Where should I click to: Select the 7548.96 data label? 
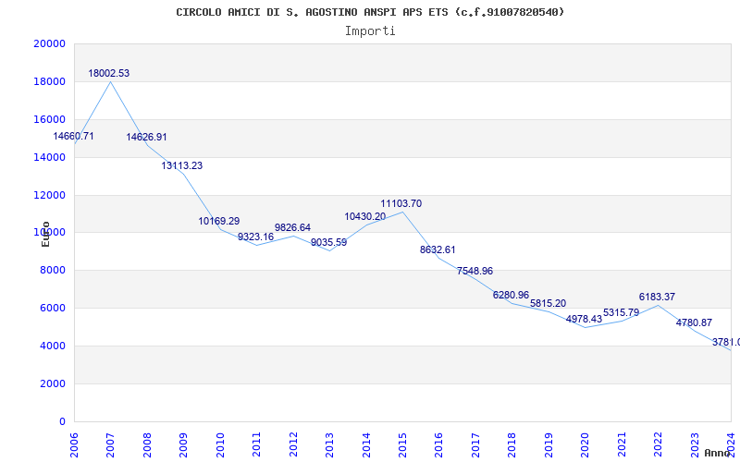[x=475, y=271]
